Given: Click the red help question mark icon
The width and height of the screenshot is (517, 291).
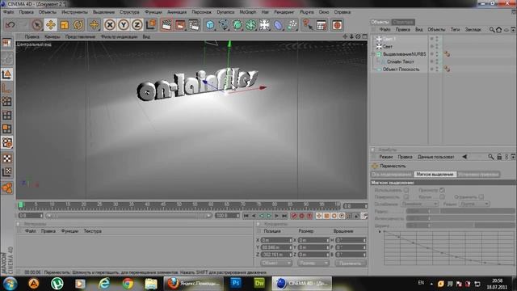Looking at the screenshot, I should point(308,25).
